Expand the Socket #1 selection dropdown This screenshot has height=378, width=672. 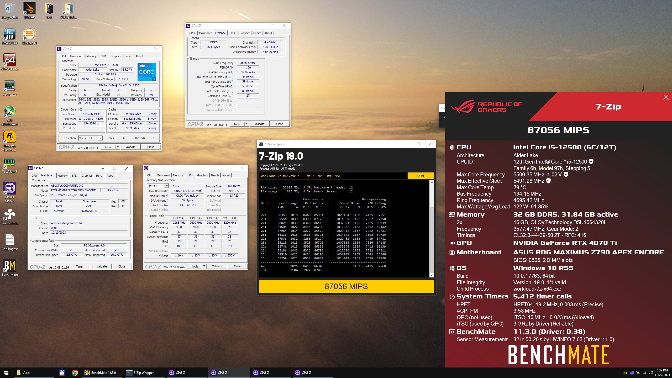coord(100,138)
